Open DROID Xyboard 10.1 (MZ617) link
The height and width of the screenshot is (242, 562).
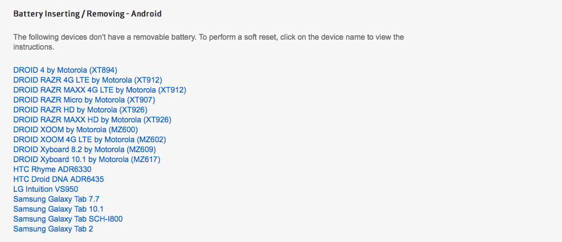tap(87, 159)
